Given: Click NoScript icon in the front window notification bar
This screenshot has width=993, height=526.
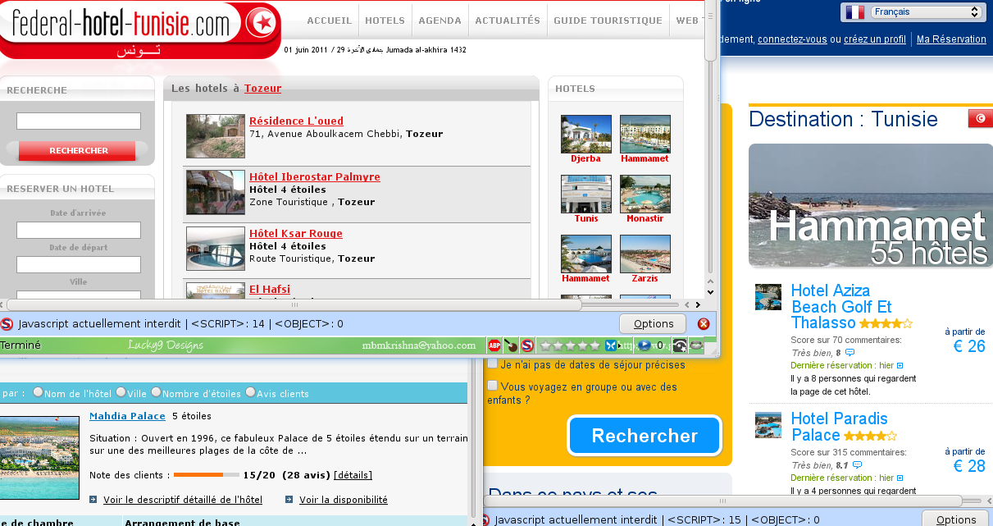Looking at the screenshot, I should [7, 323].
